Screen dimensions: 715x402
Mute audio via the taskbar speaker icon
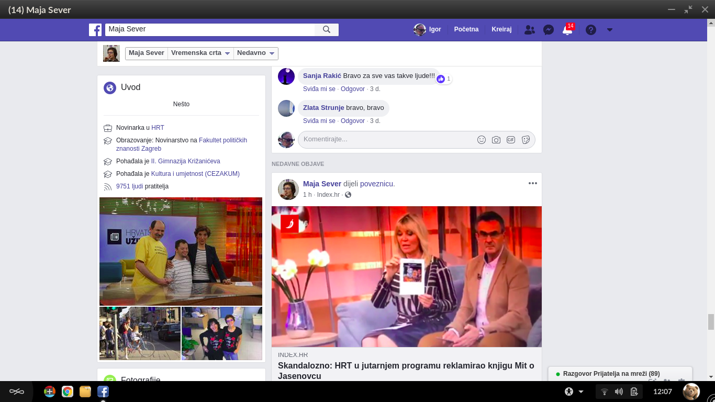618,391
